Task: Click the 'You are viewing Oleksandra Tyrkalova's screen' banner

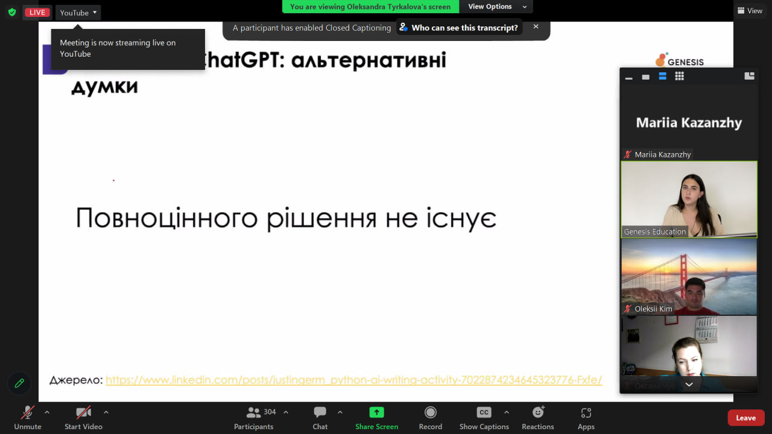Action: 370,7
